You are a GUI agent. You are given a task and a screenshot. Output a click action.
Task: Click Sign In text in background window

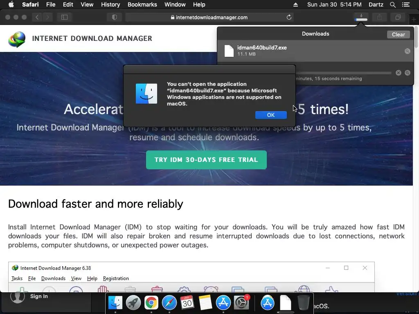click(x=39, y=296)
